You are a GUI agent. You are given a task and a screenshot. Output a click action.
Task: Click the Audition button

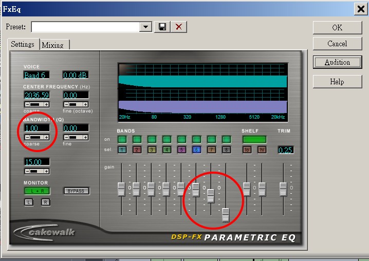click(337, 62)
